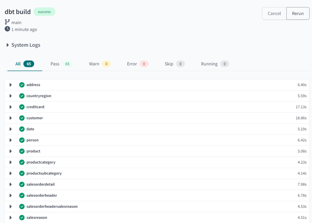Image resolution: width=312 pixels, height=223 pixels.
Task: Expand the productsubcategory row details
Action: tap(10, 173)
